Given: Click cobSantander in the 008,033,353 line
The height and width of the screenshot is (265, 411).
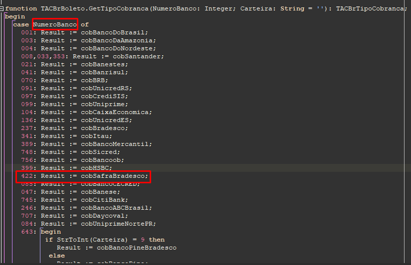Looking at the screenshot, I should (137, 57).
